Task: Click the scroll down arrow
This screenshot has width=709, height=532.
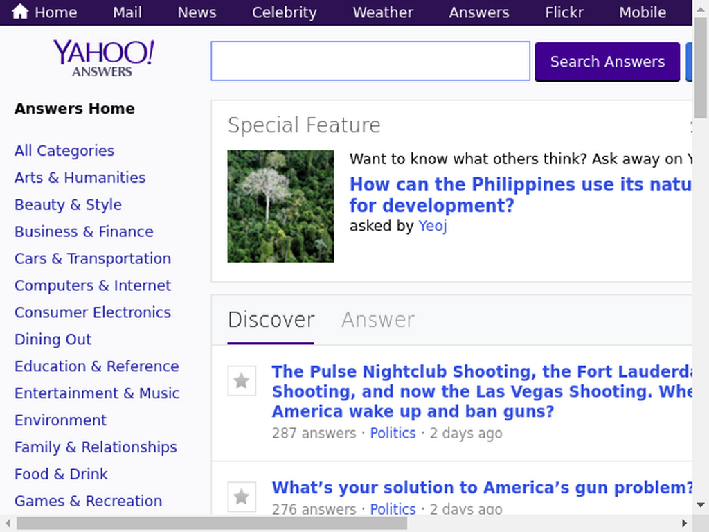Action: 701,505
